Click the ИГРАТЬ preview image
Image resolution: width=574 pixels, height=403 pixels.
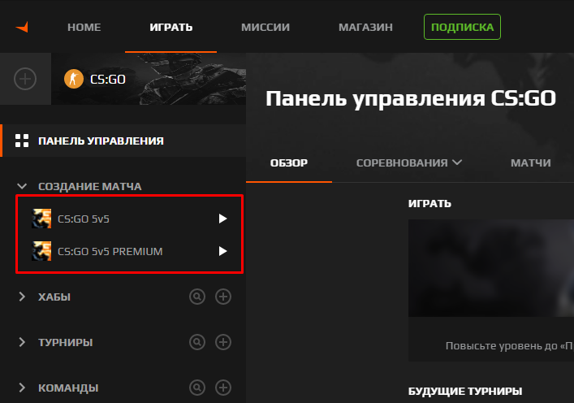(x=491, y=268)
